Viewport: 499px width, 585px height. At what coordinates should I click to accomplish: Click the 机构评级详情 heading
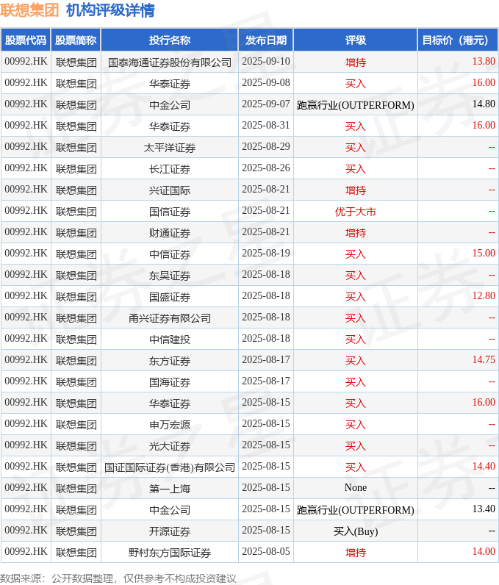pos(110,10)
